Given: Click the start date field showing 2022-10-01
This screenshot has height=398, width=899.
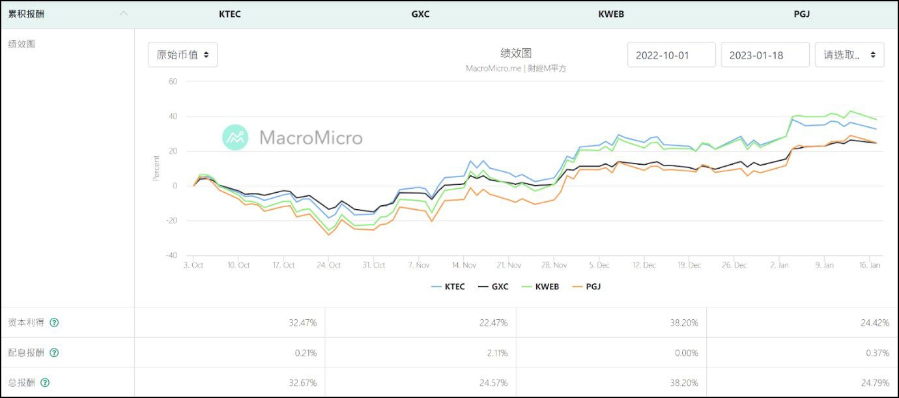Looking at the screenshot, I should [x=671, y=55].
